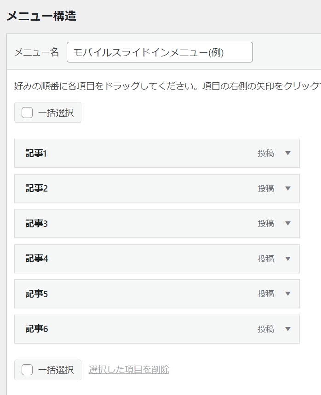This screenshot has height=395, width=321.
Task: Expand the 記事3 menu item arrow
Action: [288, 223]
